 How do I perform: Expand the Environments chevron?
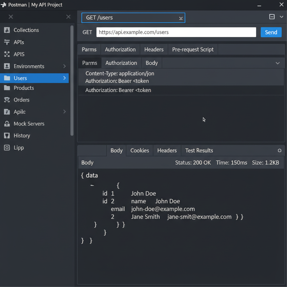click(x=64, y=66)
